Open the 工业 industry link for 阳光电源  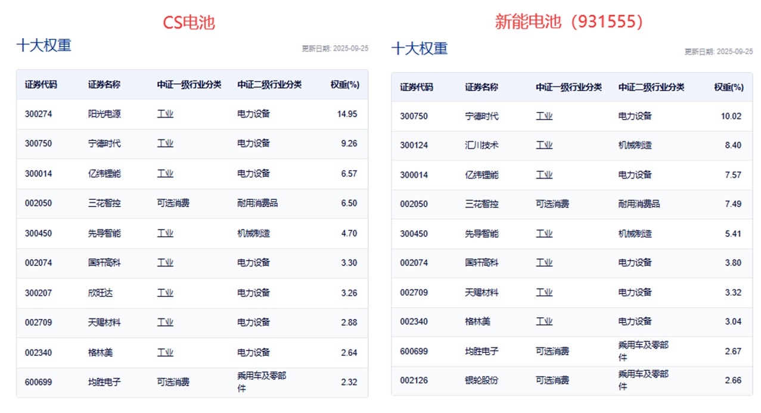click(x=165, y=114)
